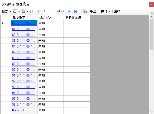Open the 报告 dropdown menu

(x=6, y=11)
